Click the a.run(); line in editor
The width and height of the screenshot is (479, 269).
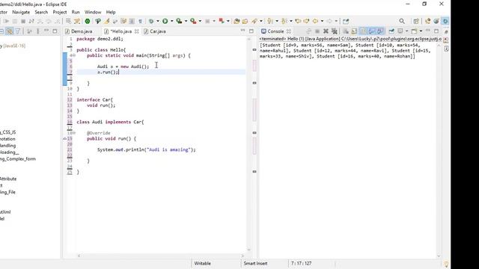[x=108, y=72]
